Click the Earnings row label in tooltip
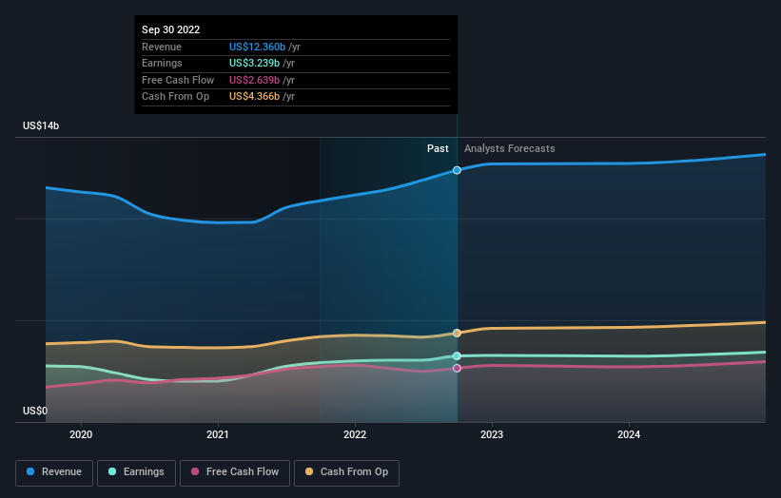The height and width of the screenshot is (498, 781). coord(162,63)
